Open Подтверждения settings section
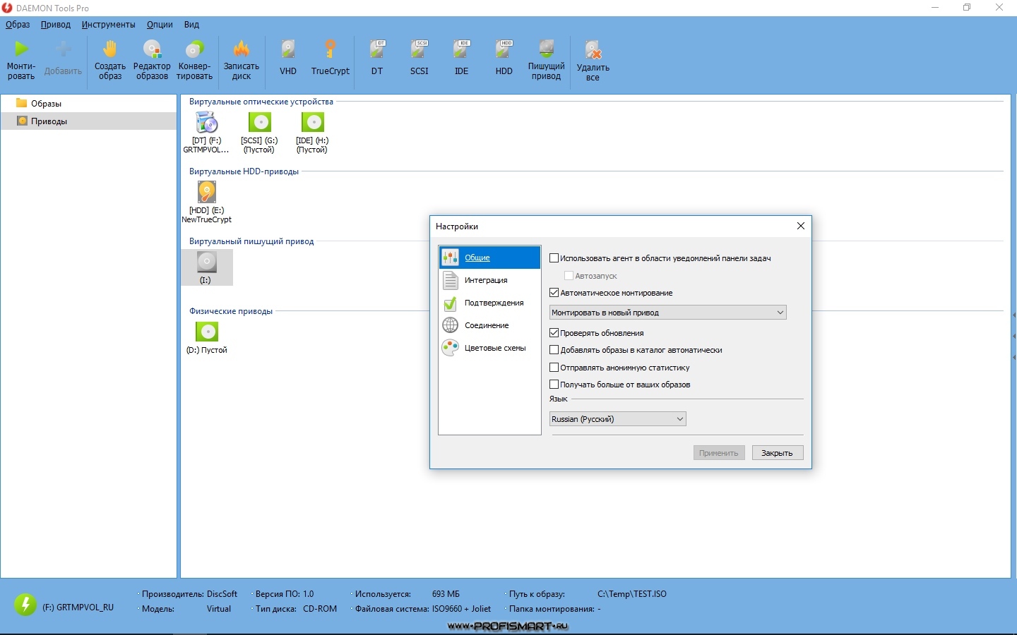 [489, 303]
